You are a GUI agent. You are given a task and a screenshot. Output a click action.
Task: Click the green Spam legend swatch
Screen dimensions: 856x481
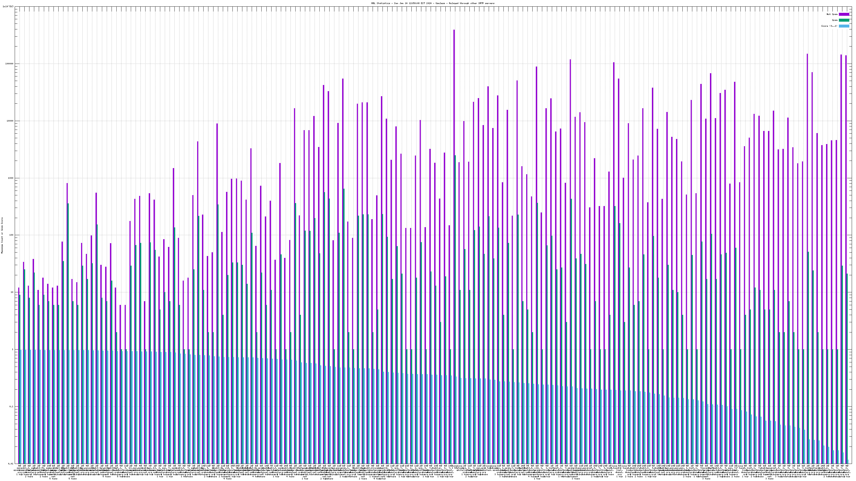point(844,20)
